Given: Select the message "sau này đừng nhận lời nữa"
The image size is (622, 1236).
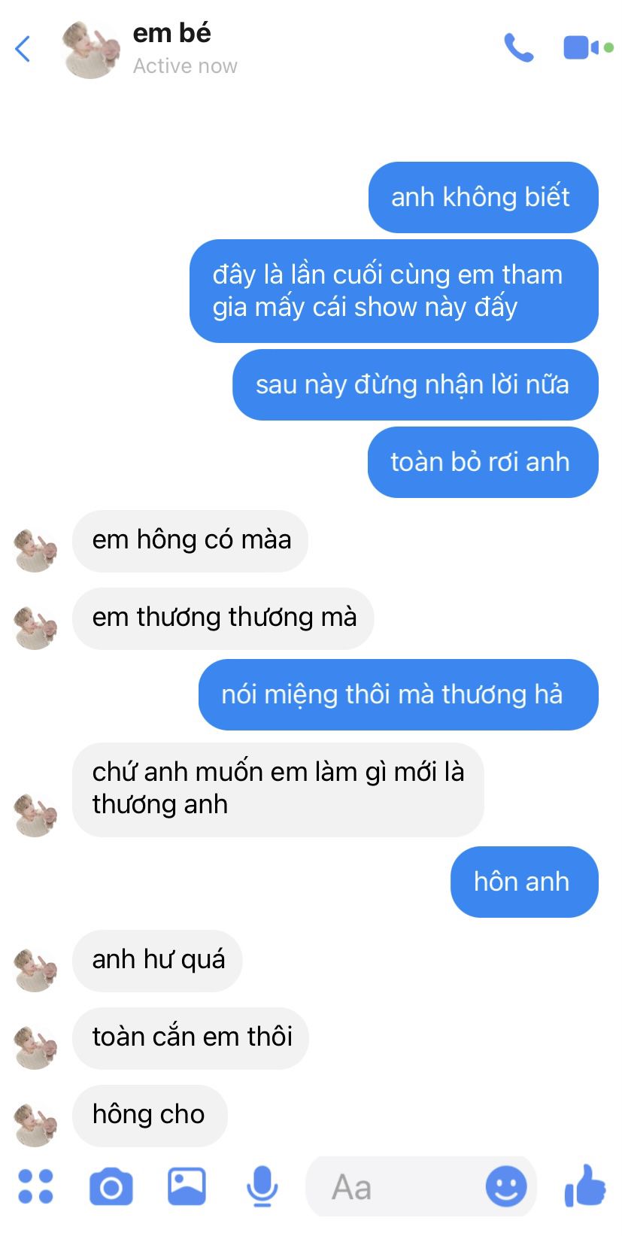Looking at the screenshot, I should 415,384.
